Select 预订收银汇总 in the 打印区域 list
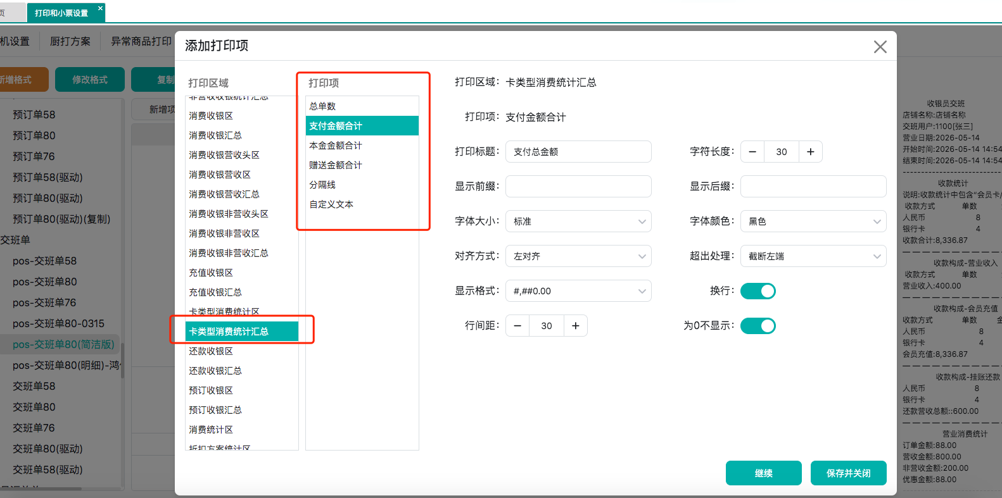This screenshot has width=1002, height=498. click(x=242, y=410)
